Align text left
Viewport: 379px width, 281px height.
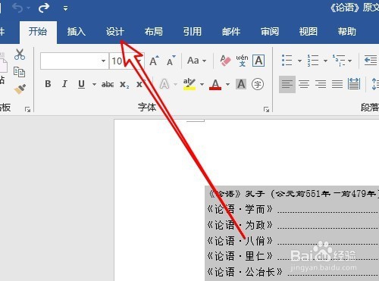coord(287,84)
